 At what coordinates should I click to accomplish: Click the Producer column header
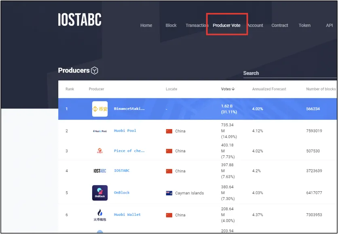coord(96,89)
